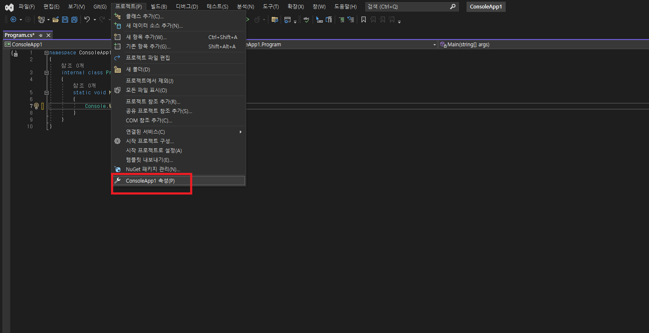Click the save file toolbar icon

pos(65,20)
